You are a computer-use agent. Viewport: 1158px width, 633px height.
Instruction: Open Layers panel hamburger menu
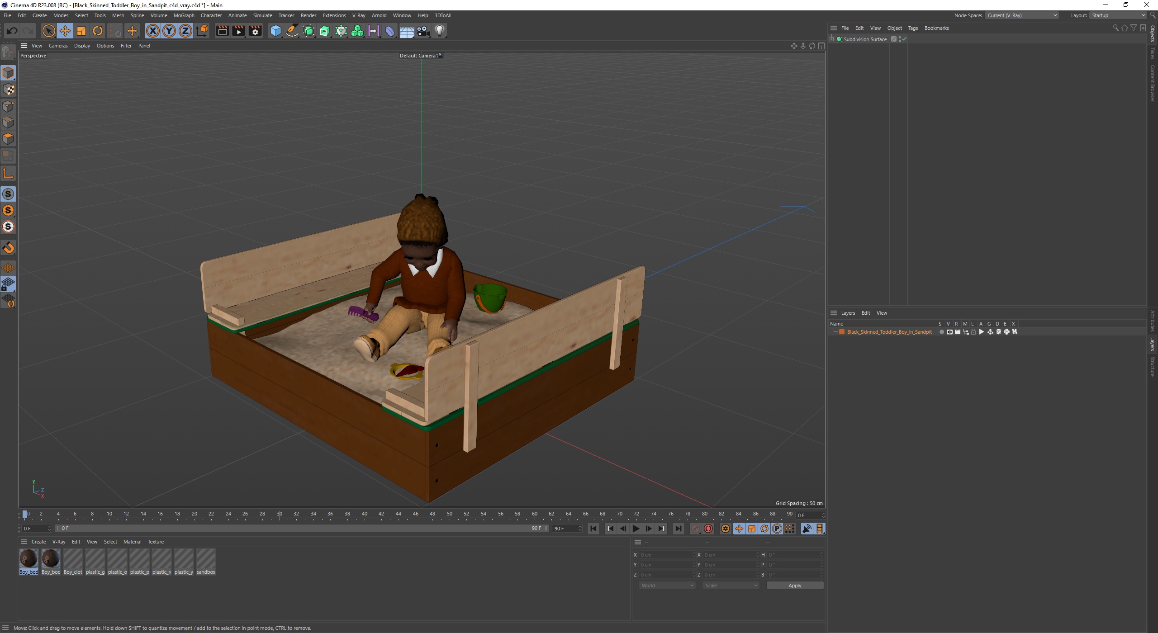[834, 313]
